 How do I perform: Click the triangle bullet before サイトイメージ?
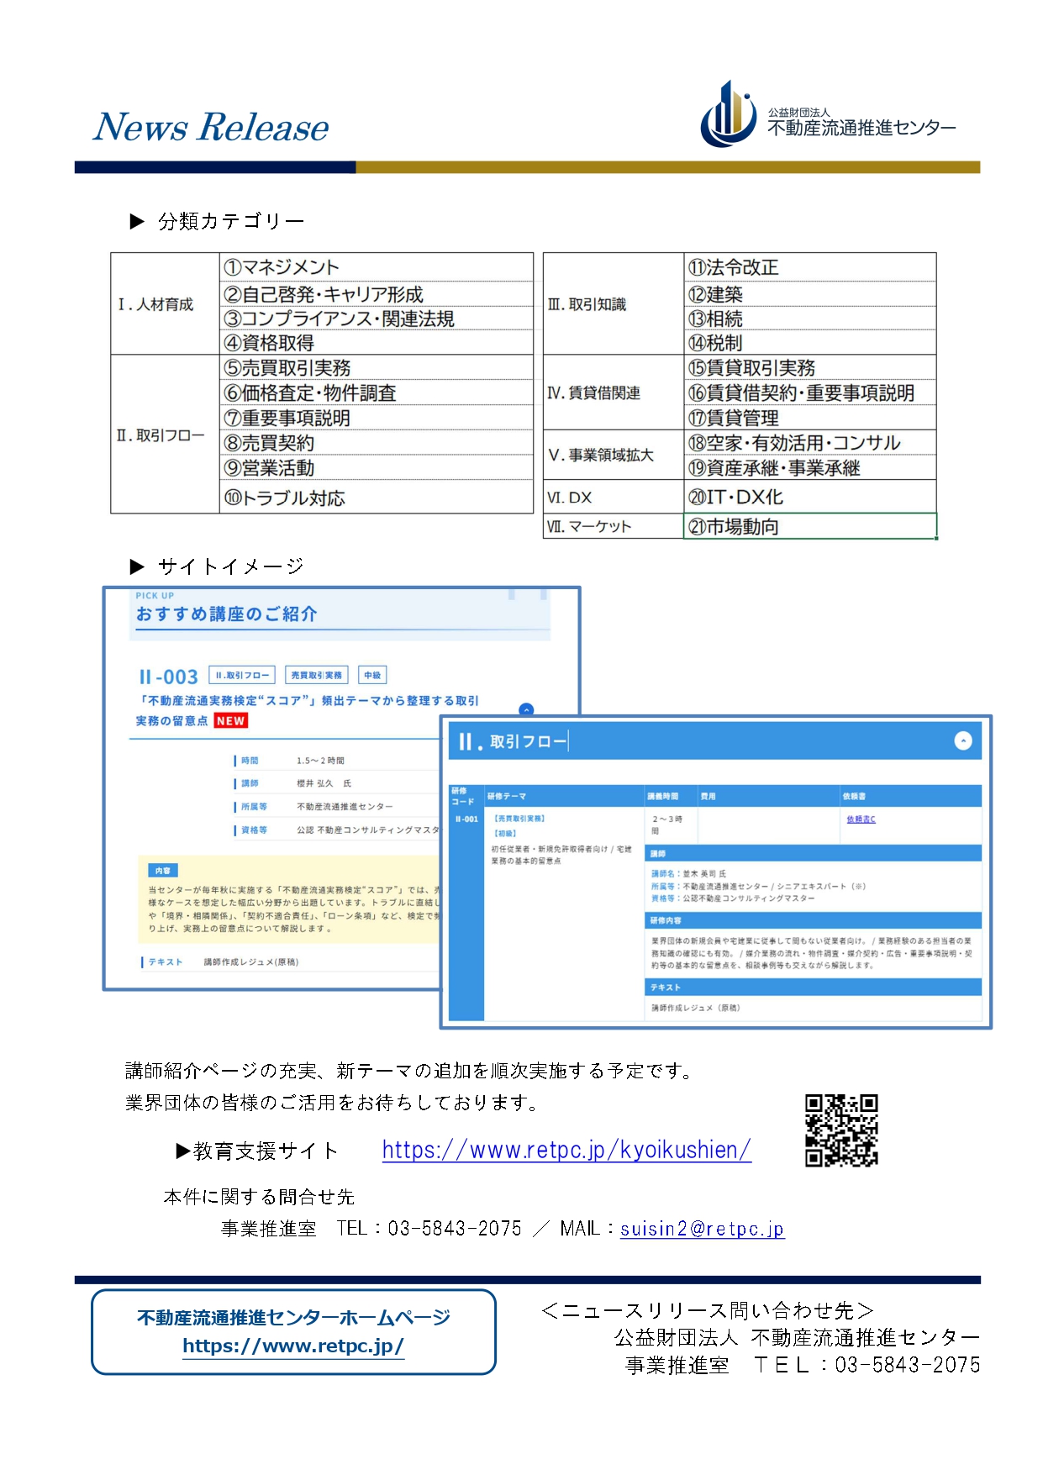tap(137, 566)
